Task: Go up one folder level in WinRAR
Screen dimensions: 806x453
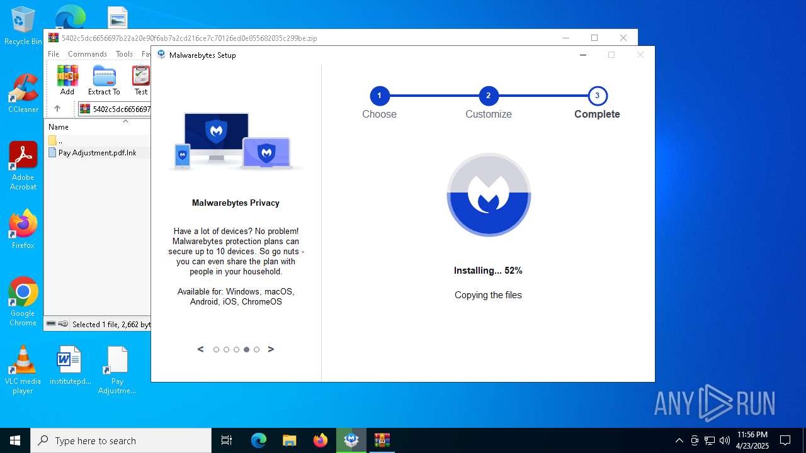Action: pos(57,109)
